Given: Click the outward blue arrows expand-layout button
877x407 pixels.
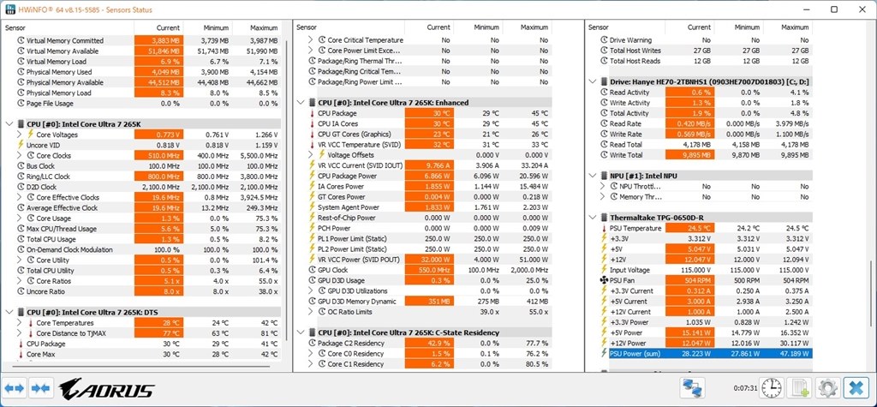Looking at the screenshot, I should pyautogui.click(x=15, y=388).
